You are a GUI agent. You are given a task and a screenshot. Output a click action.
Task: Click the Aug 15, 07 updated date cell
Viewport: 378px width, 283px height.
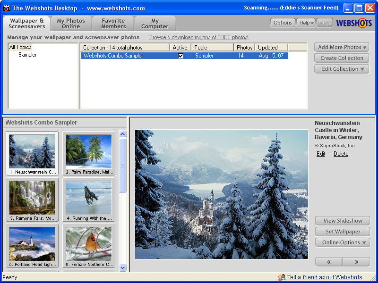(x=271, y=56)
